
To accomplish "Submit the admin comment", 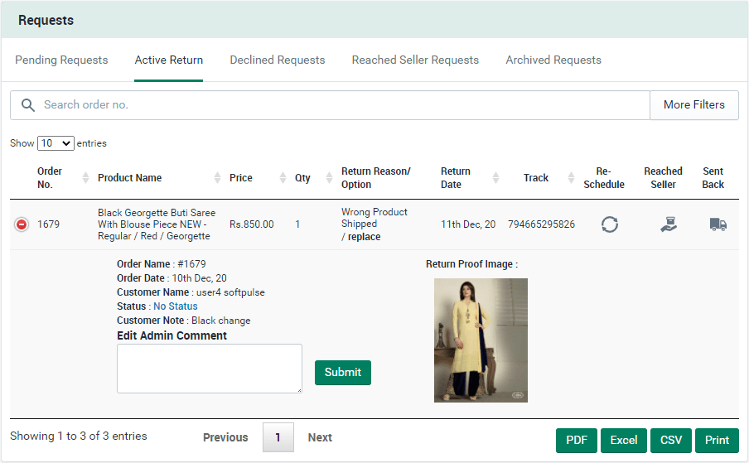I will (x=342, y=373).
